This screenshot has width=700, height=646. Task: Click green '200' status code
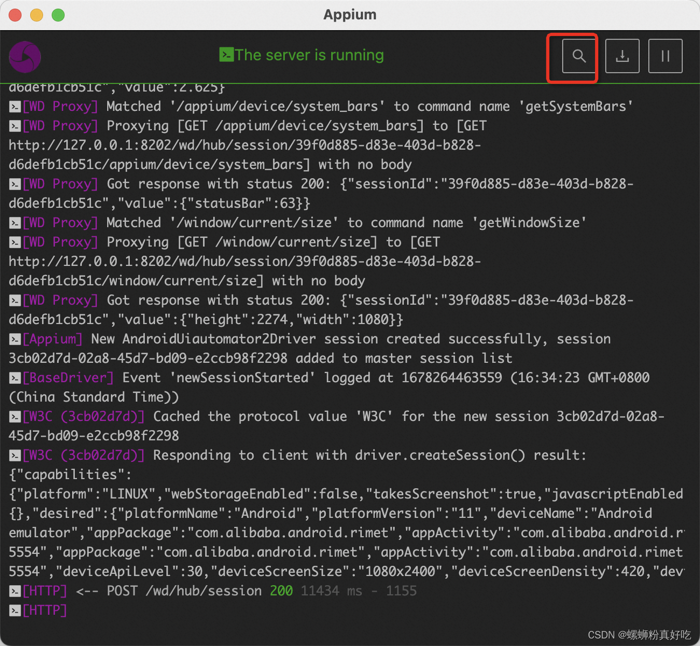click(281, 591)
